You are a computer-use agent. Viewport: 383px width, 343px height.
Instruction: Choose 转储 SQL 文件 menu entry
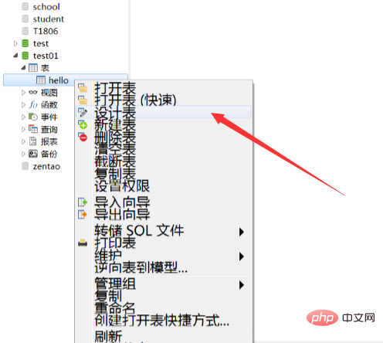coord(164,230)
